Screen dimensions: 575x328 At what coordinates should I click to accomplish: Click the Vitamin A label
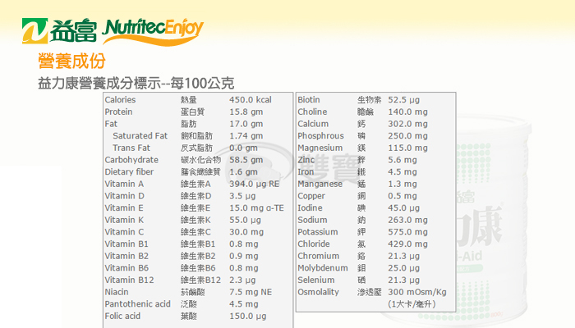click(x=124, y=184)
